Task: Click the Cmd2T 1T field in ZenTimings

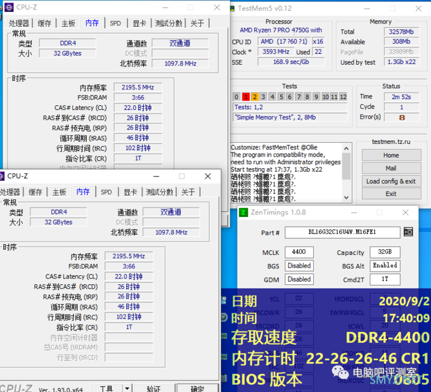Action: click(x=385, y=280)
